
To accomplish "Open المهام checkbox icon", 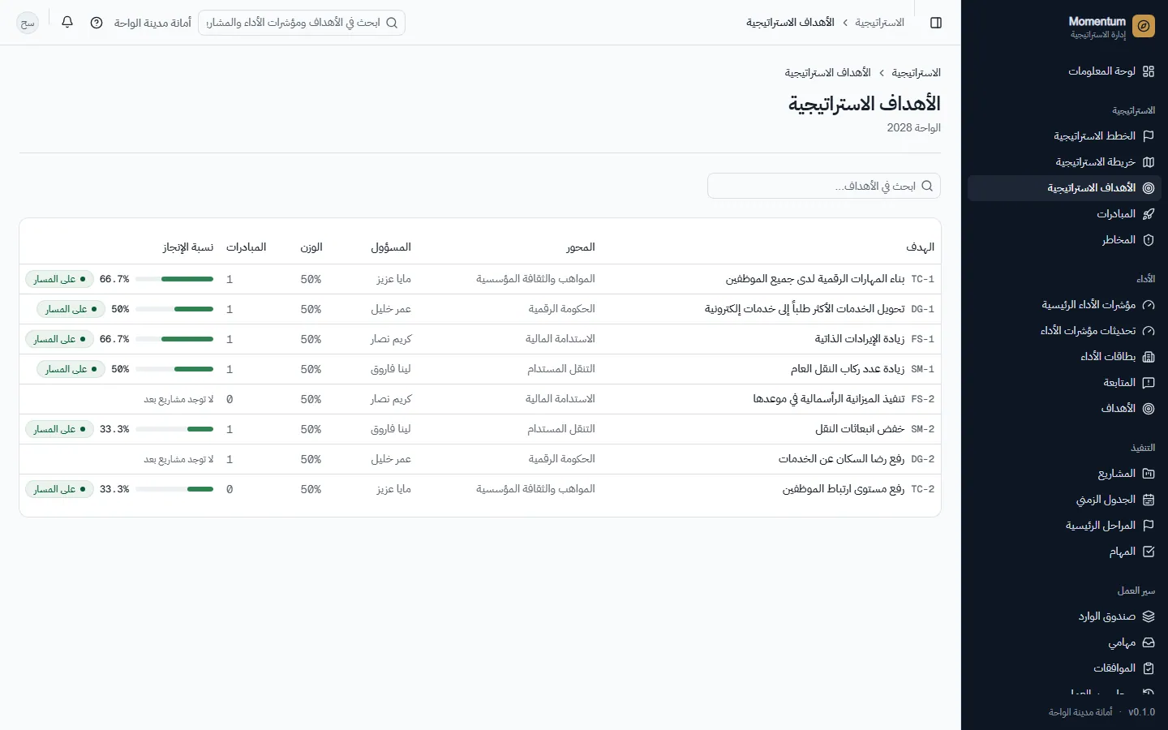I will (x=1149, y=552).
